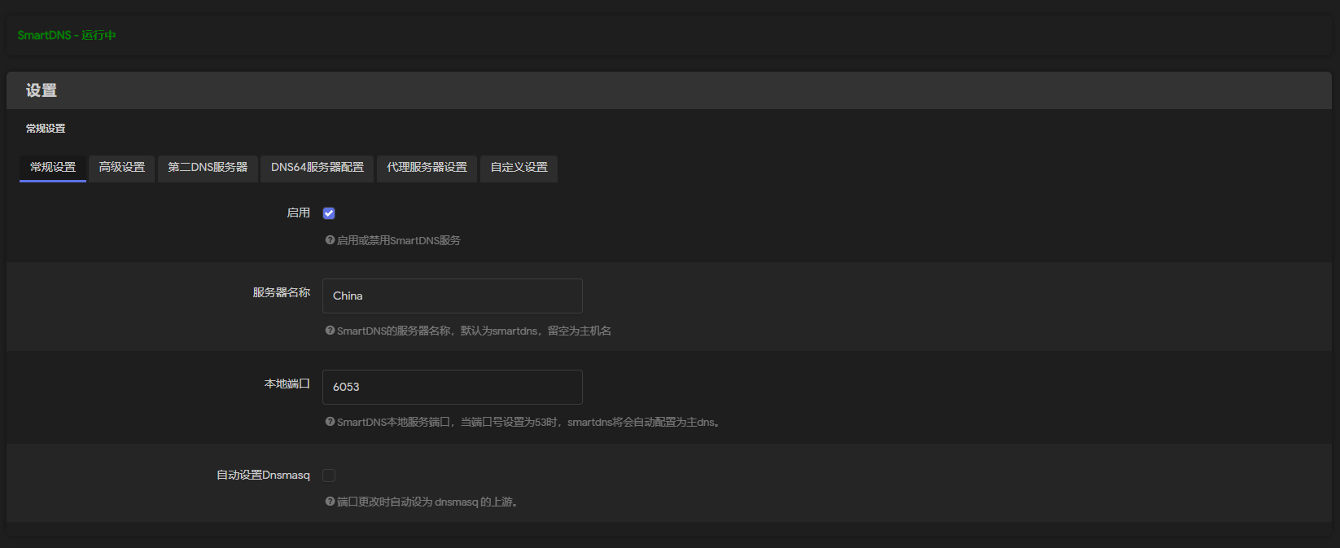Viewport: 1340px width, 548px height.
Task: Switch to the 常规设置 tab
Action: (x=53, y=168)
